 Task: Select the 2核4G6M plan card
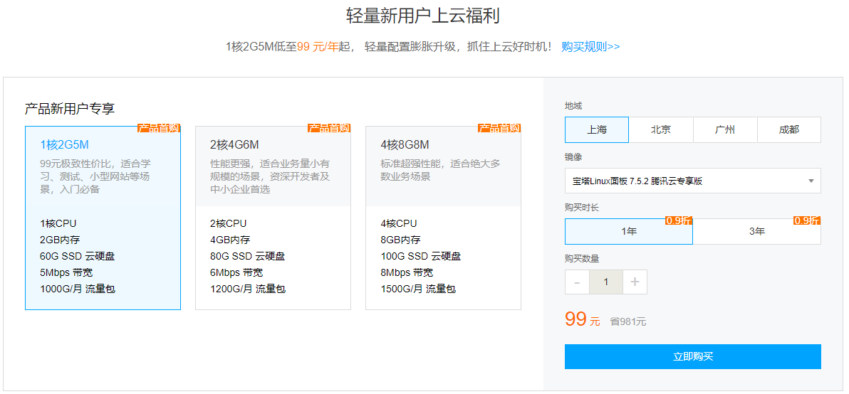point(273,218)
